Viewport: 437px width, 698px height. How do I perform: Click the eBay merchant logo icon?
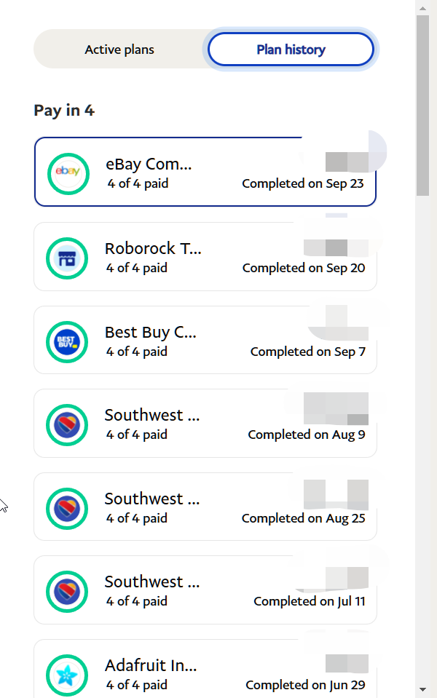click(68, 172)
